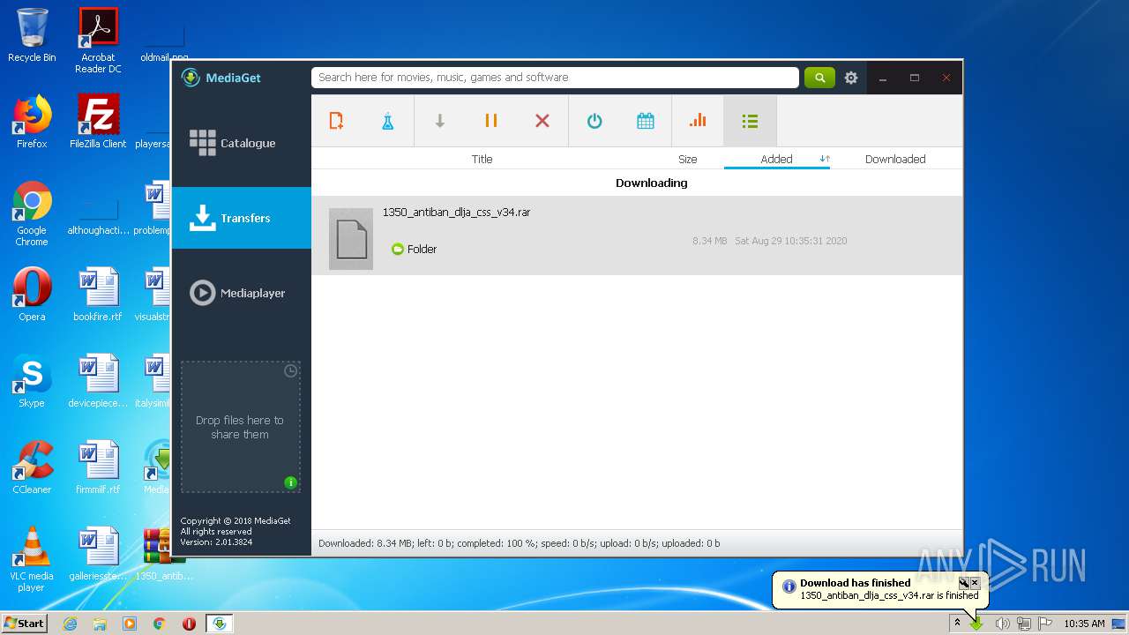Click MediaGet taskbar button
Viewport: 1129px width, 635px height.
(x=220, y=624)
